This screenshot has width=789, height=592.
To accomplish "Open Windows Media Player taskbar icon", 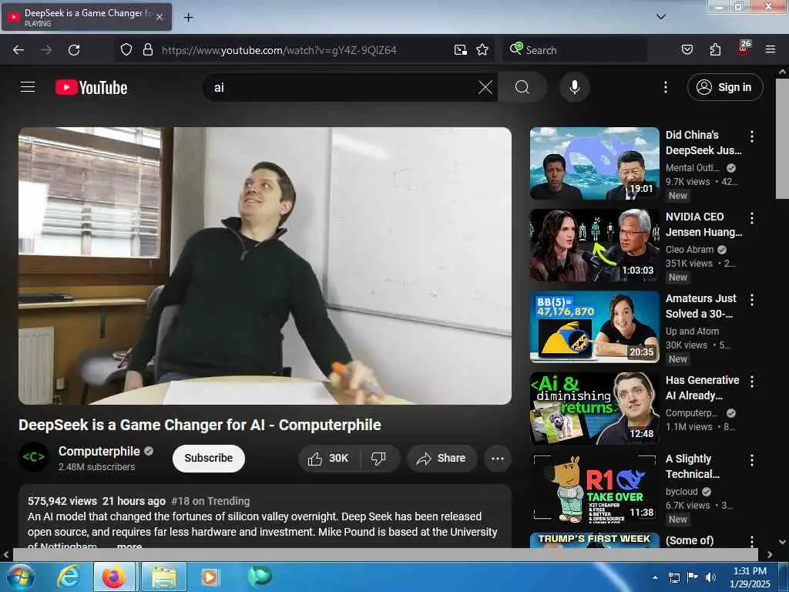I will coord(210,577).
